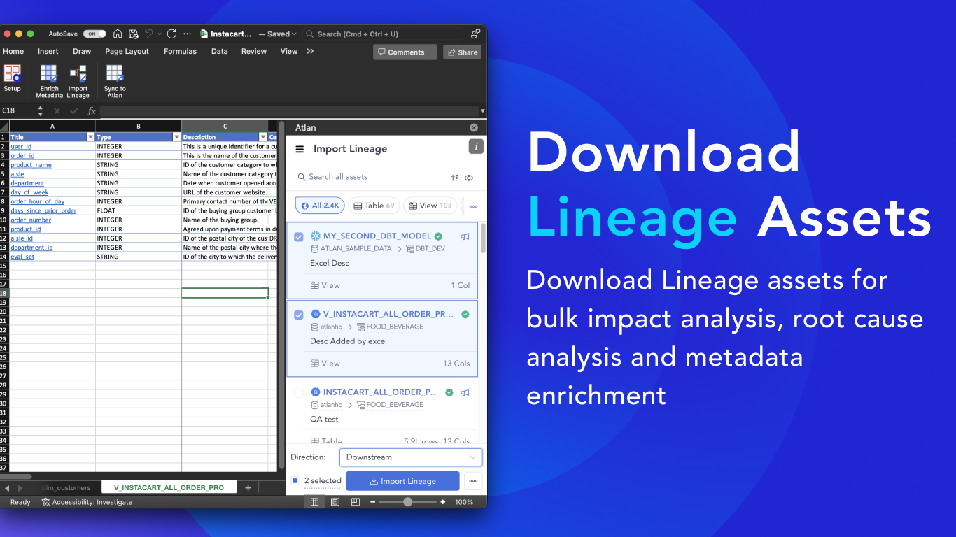Open the Title column filter dropdown
Image resolution: width=956 pixels, height=537 pixels.
tap(90, 137)
